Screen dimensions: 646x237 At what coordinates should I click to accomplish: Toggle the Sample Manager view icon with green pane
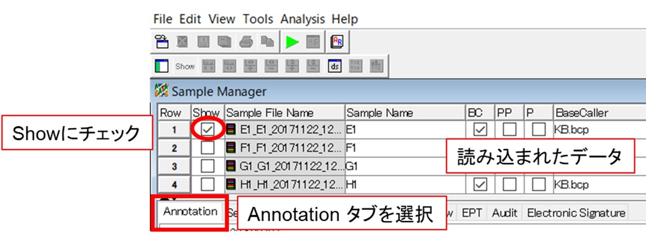click(162, 66)
